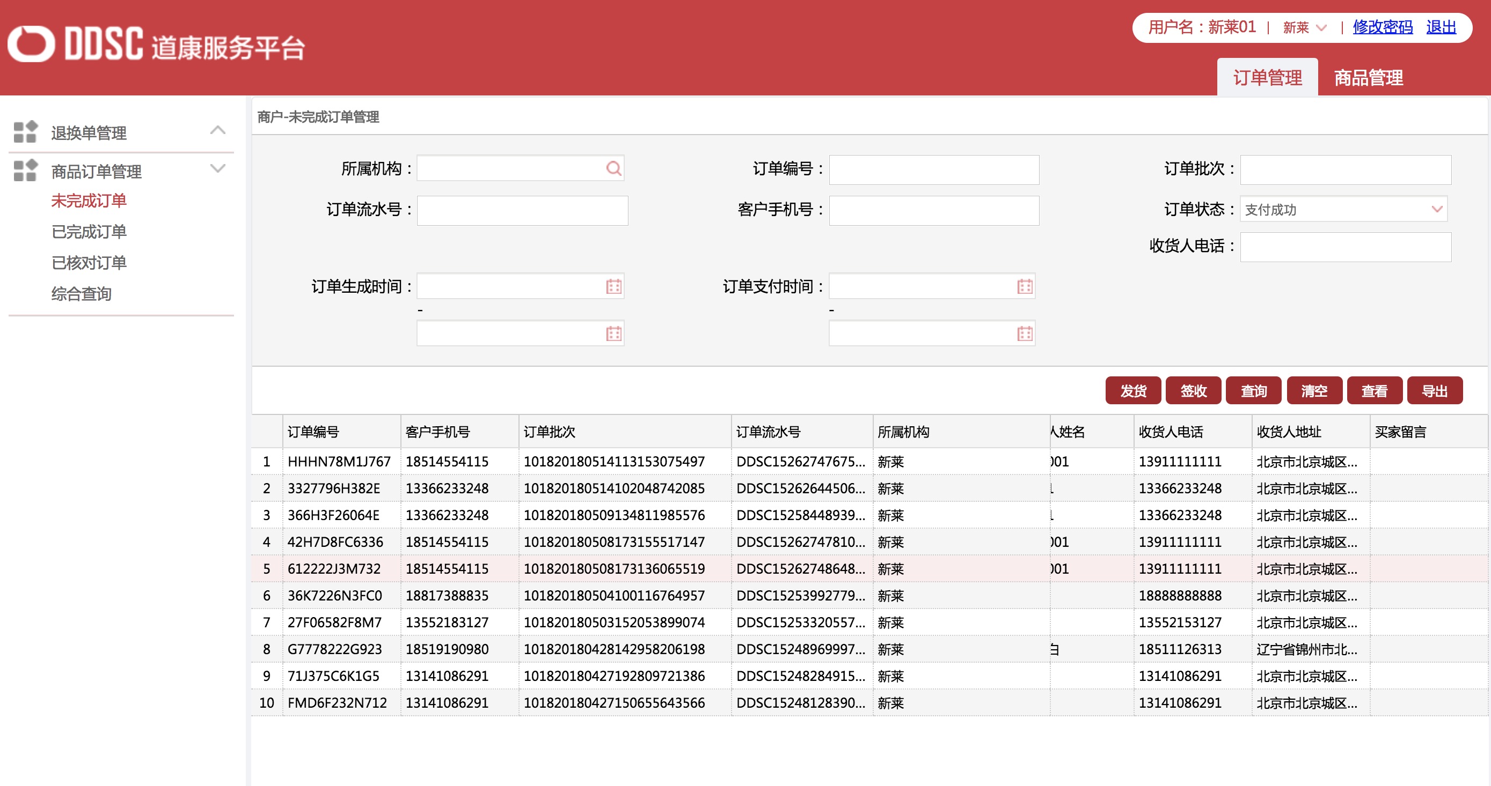Collapse the 退换单管理 section chevron
Viewport: 1491px width, 786px height.
[217, 130]
